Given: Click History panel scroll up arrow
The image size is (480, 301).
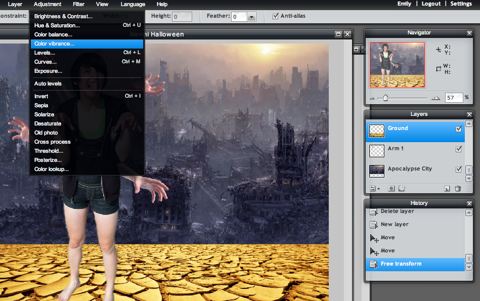Looking at the screenshot, I should click(469, 212).
